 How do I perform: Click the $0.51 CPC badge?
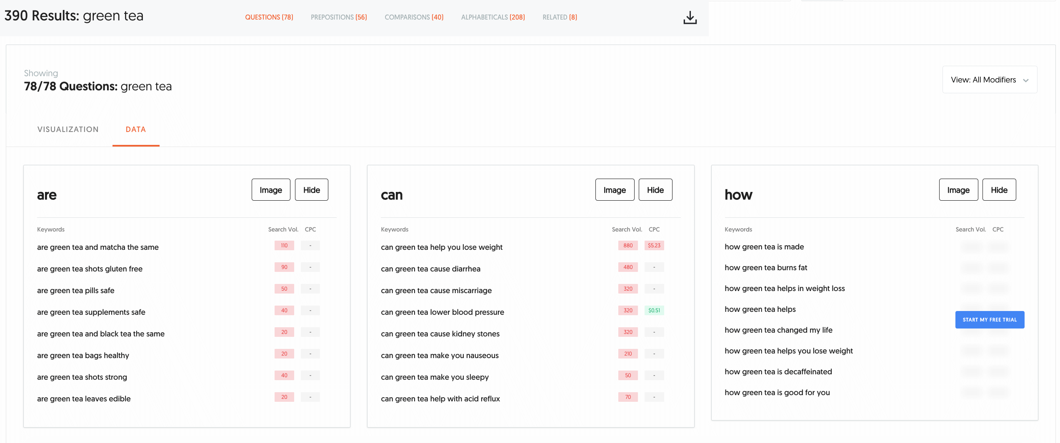(654, 311)
